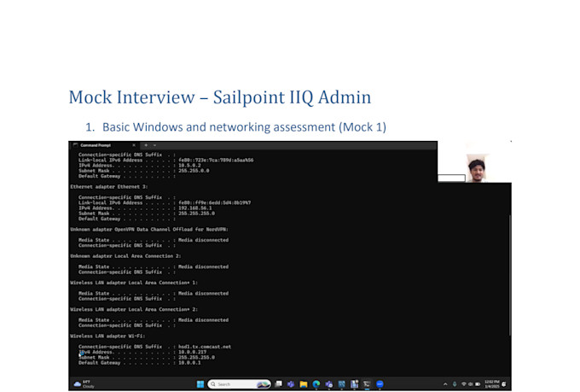Open the clock and date flyout
Viewport: 580px width, 392px height.
[x=492, y=384]
